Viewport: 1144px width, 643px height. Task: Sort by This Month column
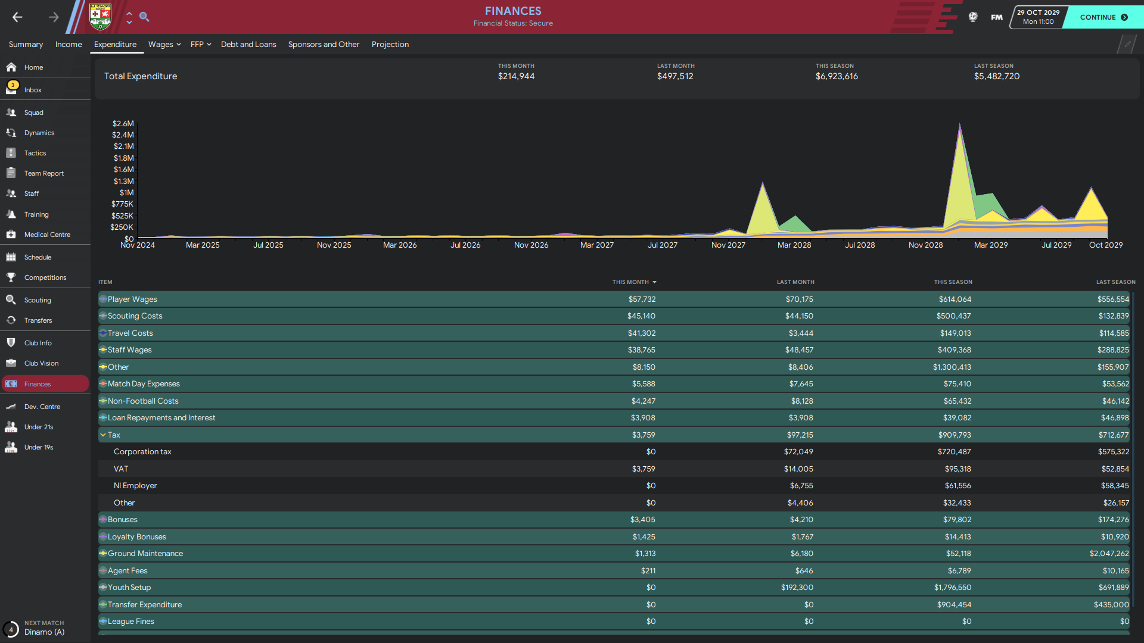(634, 282)
